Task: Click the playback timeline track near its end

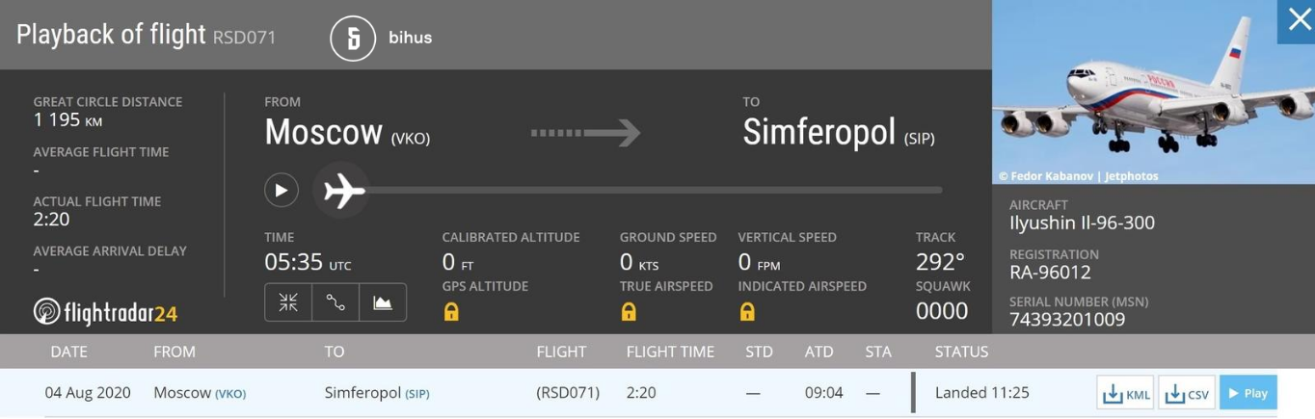Action: 926,191
